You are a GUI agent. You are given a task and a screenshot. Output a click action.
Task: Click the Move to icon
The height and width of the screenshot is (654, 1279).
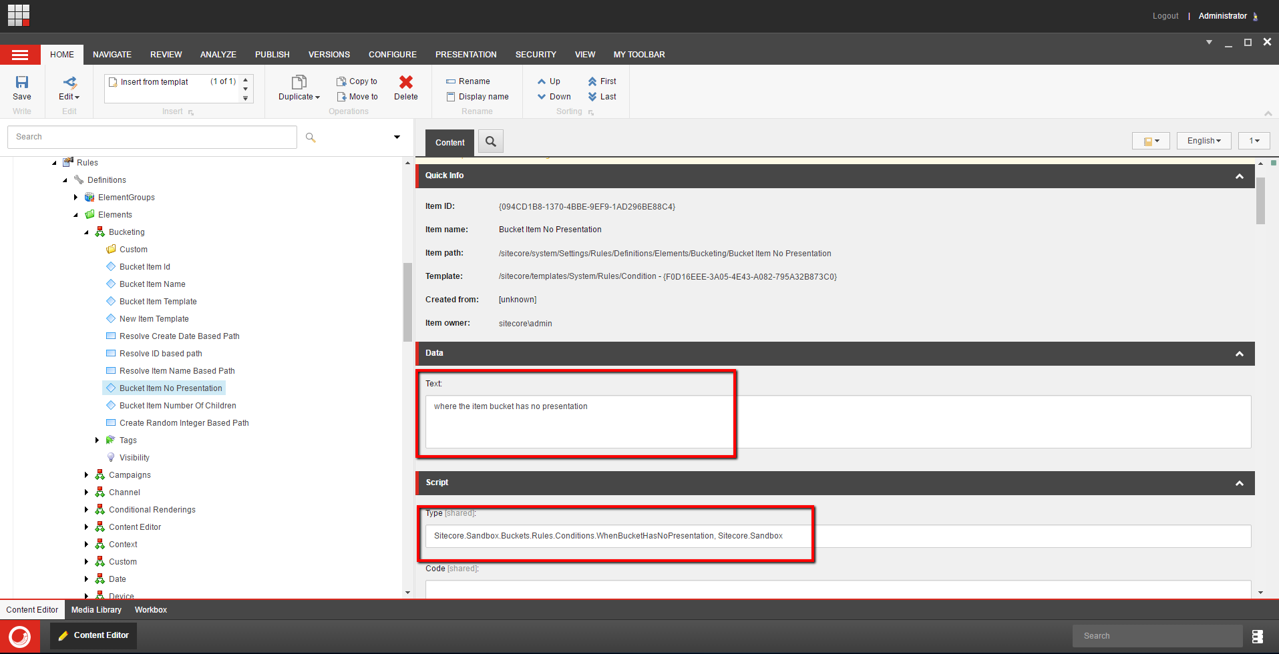click(x=341, y=97)
